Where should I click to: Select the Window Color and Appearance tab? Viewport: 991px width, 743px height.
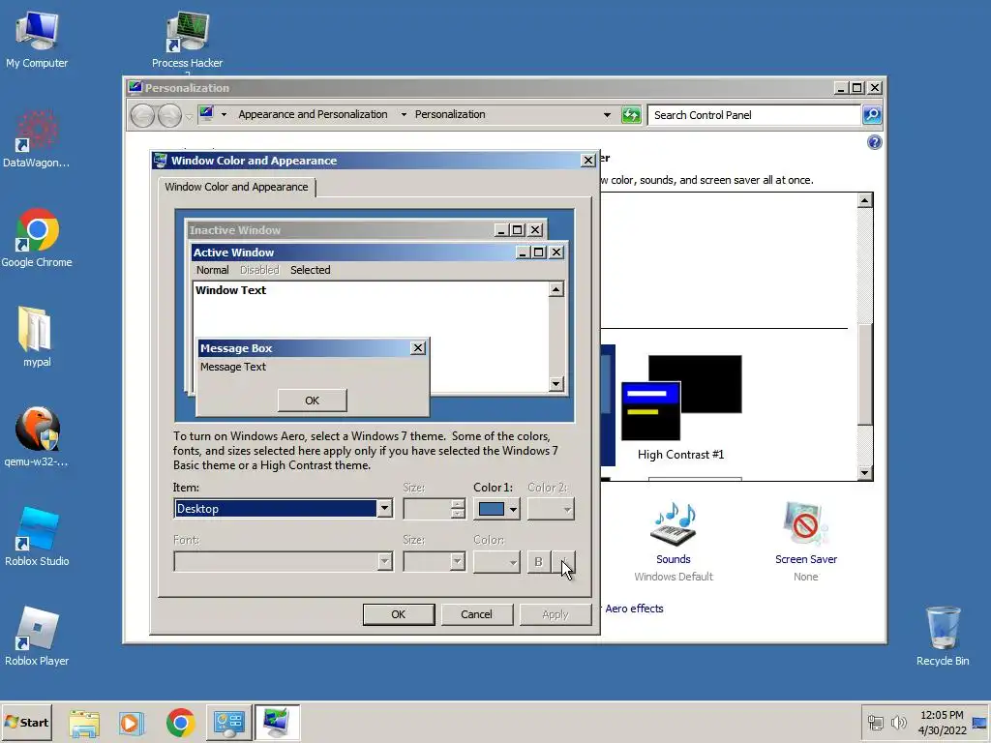pos(236,187)
